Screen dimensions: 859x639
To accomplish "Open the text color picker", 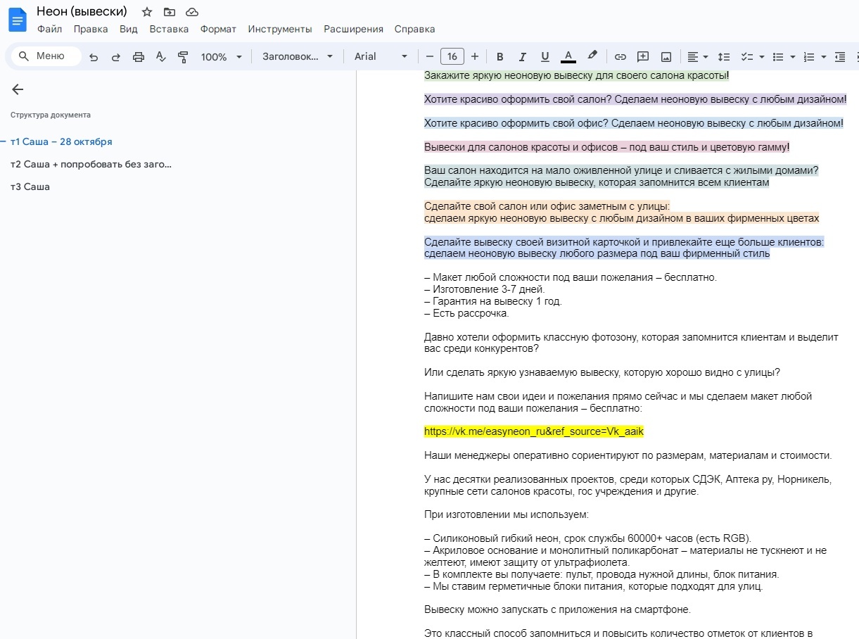I will point(568,57).
